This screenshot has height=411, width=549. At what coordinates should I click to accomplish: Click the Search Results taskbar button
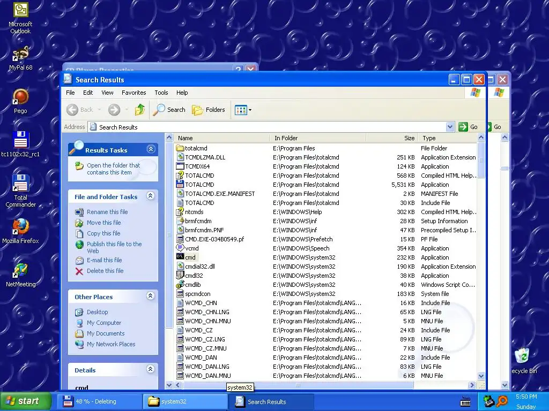271,401
